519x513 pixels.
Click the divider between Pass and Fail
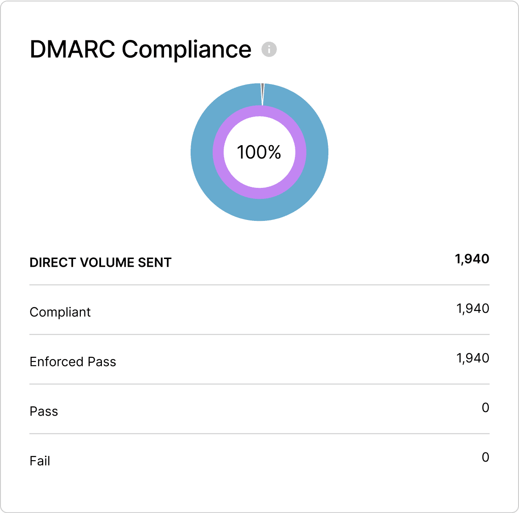[x=259, y=434]
